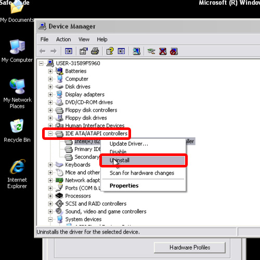Open the File menu
Viewport: 260px width, 260px height.
tap(44, 40)
